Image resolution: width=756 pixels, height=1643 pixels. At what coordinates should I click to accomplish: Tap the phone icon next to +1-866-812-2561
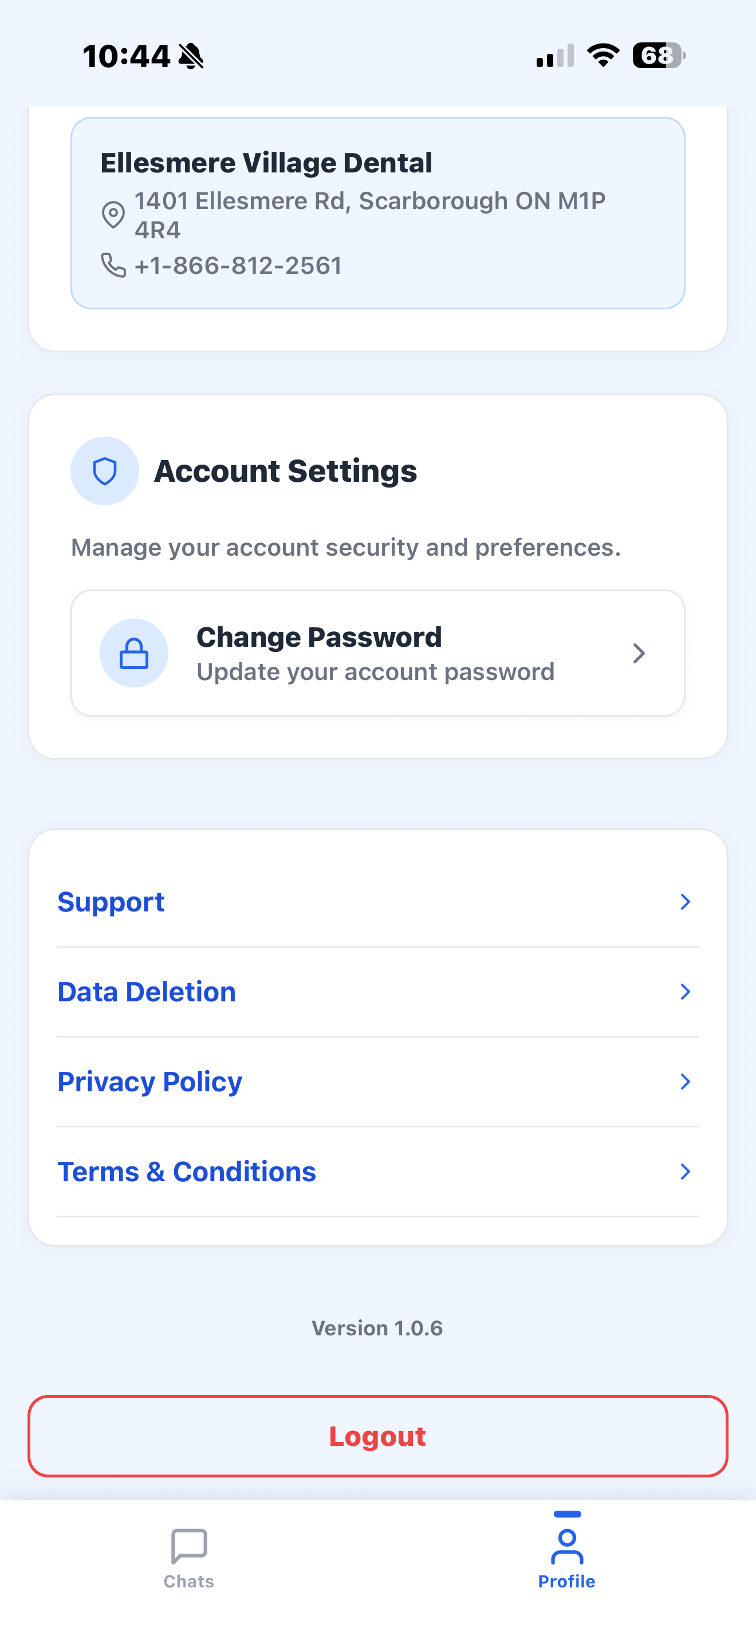[113, 265]
